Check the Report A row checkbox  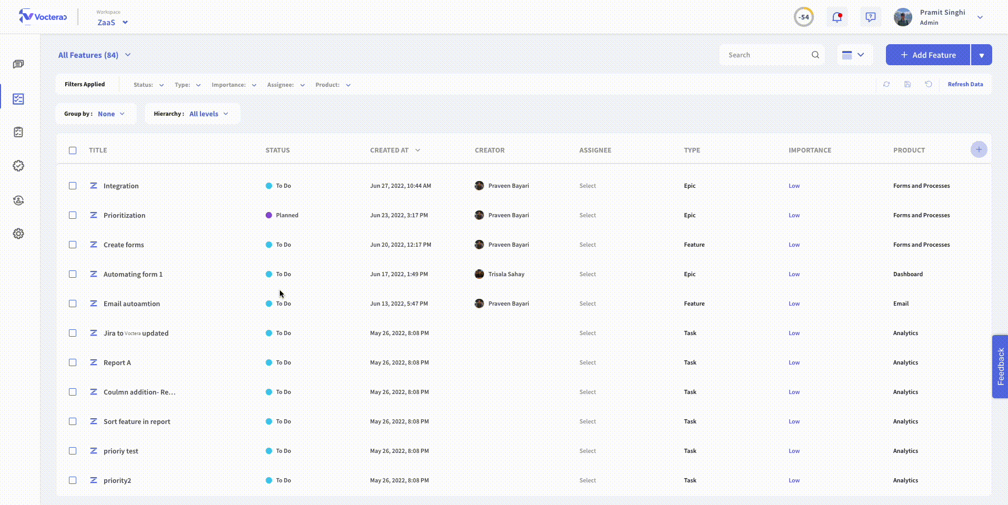tap(73, 362)
